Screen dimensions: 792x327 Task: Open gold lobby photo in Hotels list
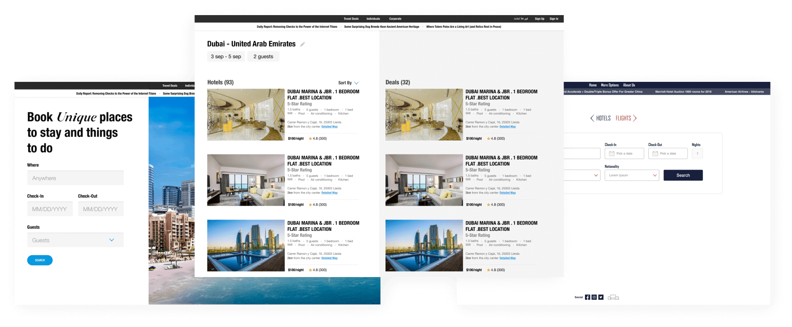(246, 115)
